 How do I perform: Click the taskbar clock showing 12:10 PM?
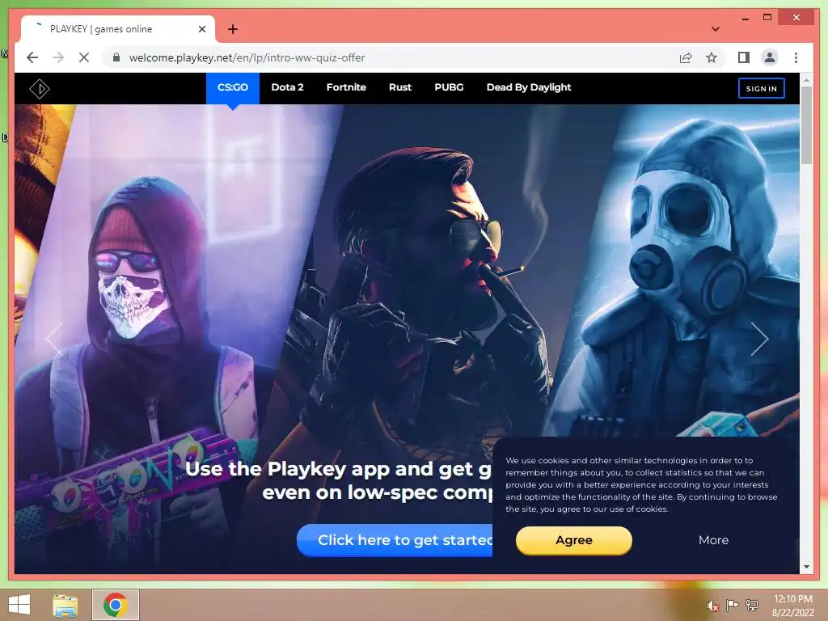point(792,606)
